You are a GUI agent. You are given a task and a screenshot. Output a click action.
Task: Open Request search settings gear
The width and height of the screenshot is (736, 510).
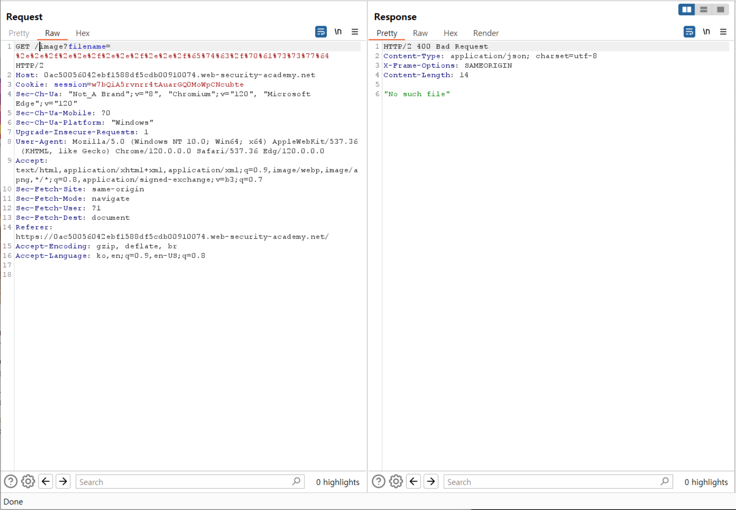[28, 481]
